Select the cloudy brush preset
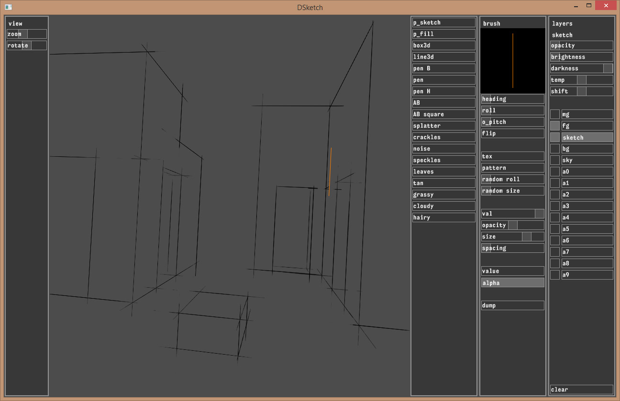Screen dimensions: 620x401 pos(443,206)
